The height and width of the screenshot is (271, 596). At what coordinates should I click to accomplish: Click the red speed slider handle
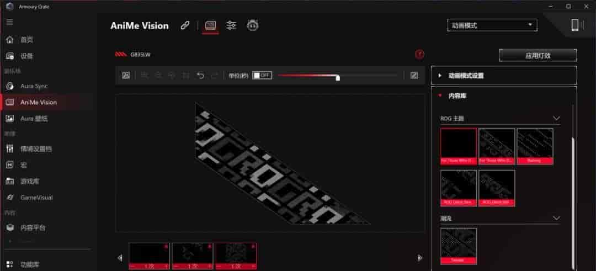pyautogui.click(x=338, y=78)
